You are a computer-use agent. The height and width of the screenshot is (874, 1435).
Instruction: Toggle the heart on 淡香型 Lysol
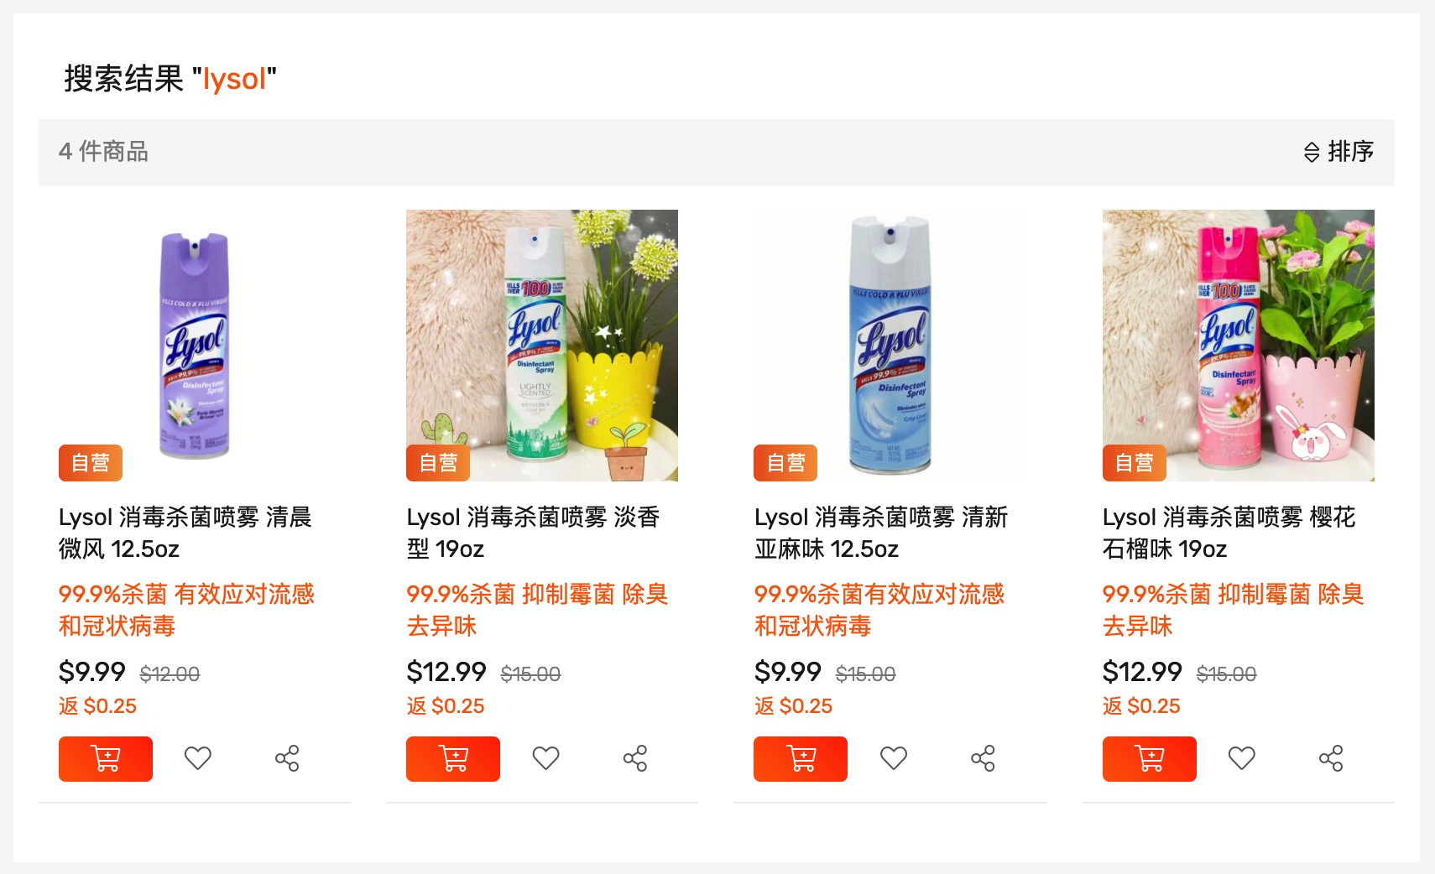coord(546,758)
